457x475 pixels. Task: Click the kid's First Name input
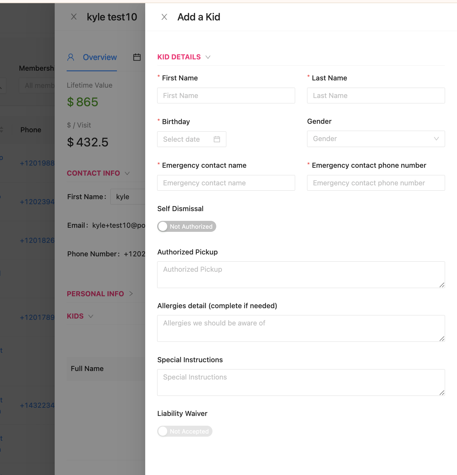point(226,96)
